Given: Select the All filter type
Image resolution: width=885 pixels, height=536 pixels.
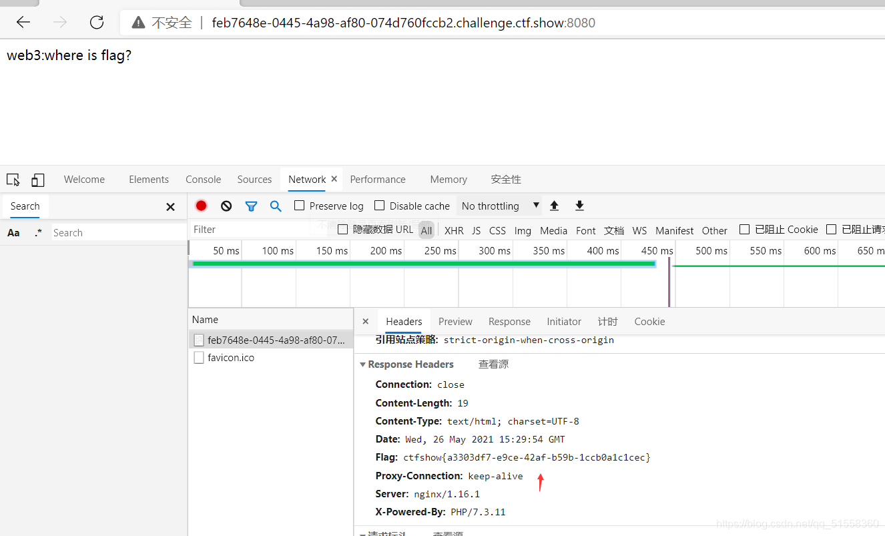Looking at the screenshot, I should click(426, 230).
